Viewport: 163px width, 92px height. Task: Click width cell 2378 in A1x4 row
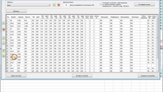click(21, 34)
